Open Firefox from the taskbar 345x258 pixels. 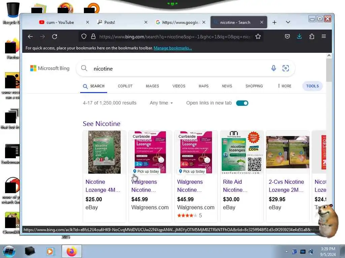[x=72, y=251]
